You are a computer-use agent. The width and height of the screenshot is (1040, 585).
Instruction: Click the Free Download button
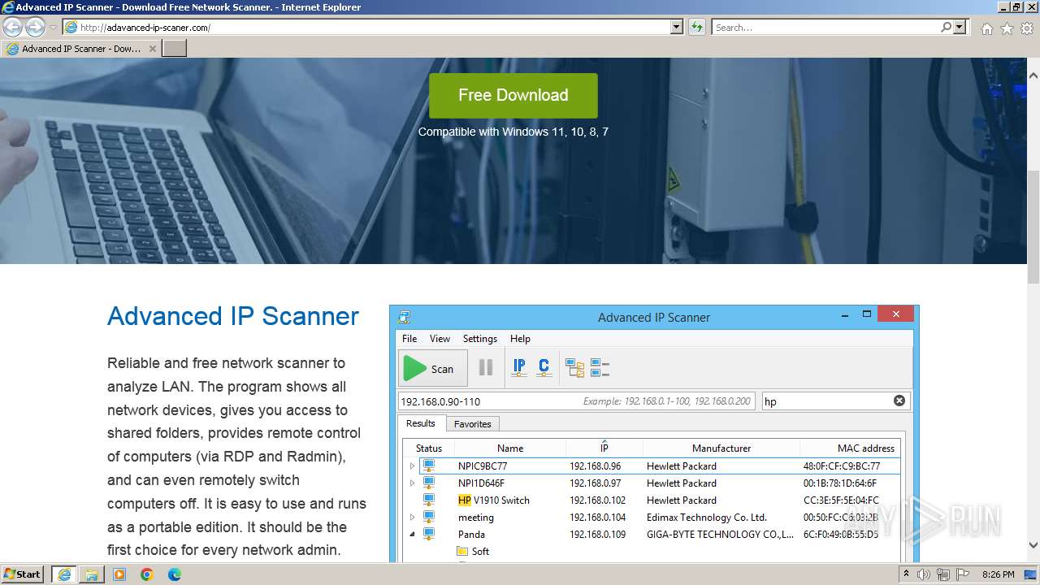click(x=513, y=95)
